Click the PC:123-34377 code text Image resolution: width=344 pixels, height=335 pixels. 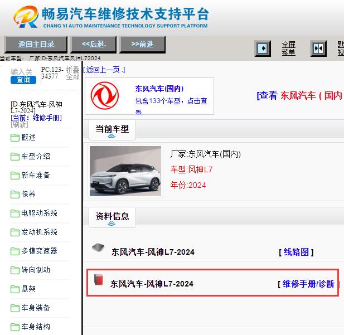tap(52, 73)
